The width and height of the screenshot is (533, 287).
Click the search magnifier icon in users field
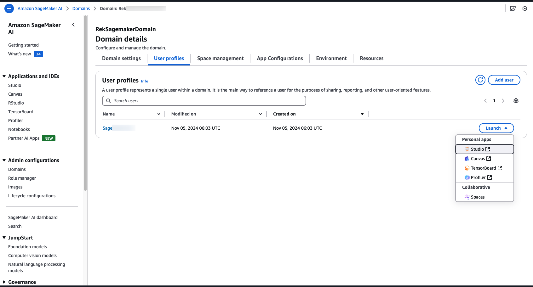click(108, 101)
